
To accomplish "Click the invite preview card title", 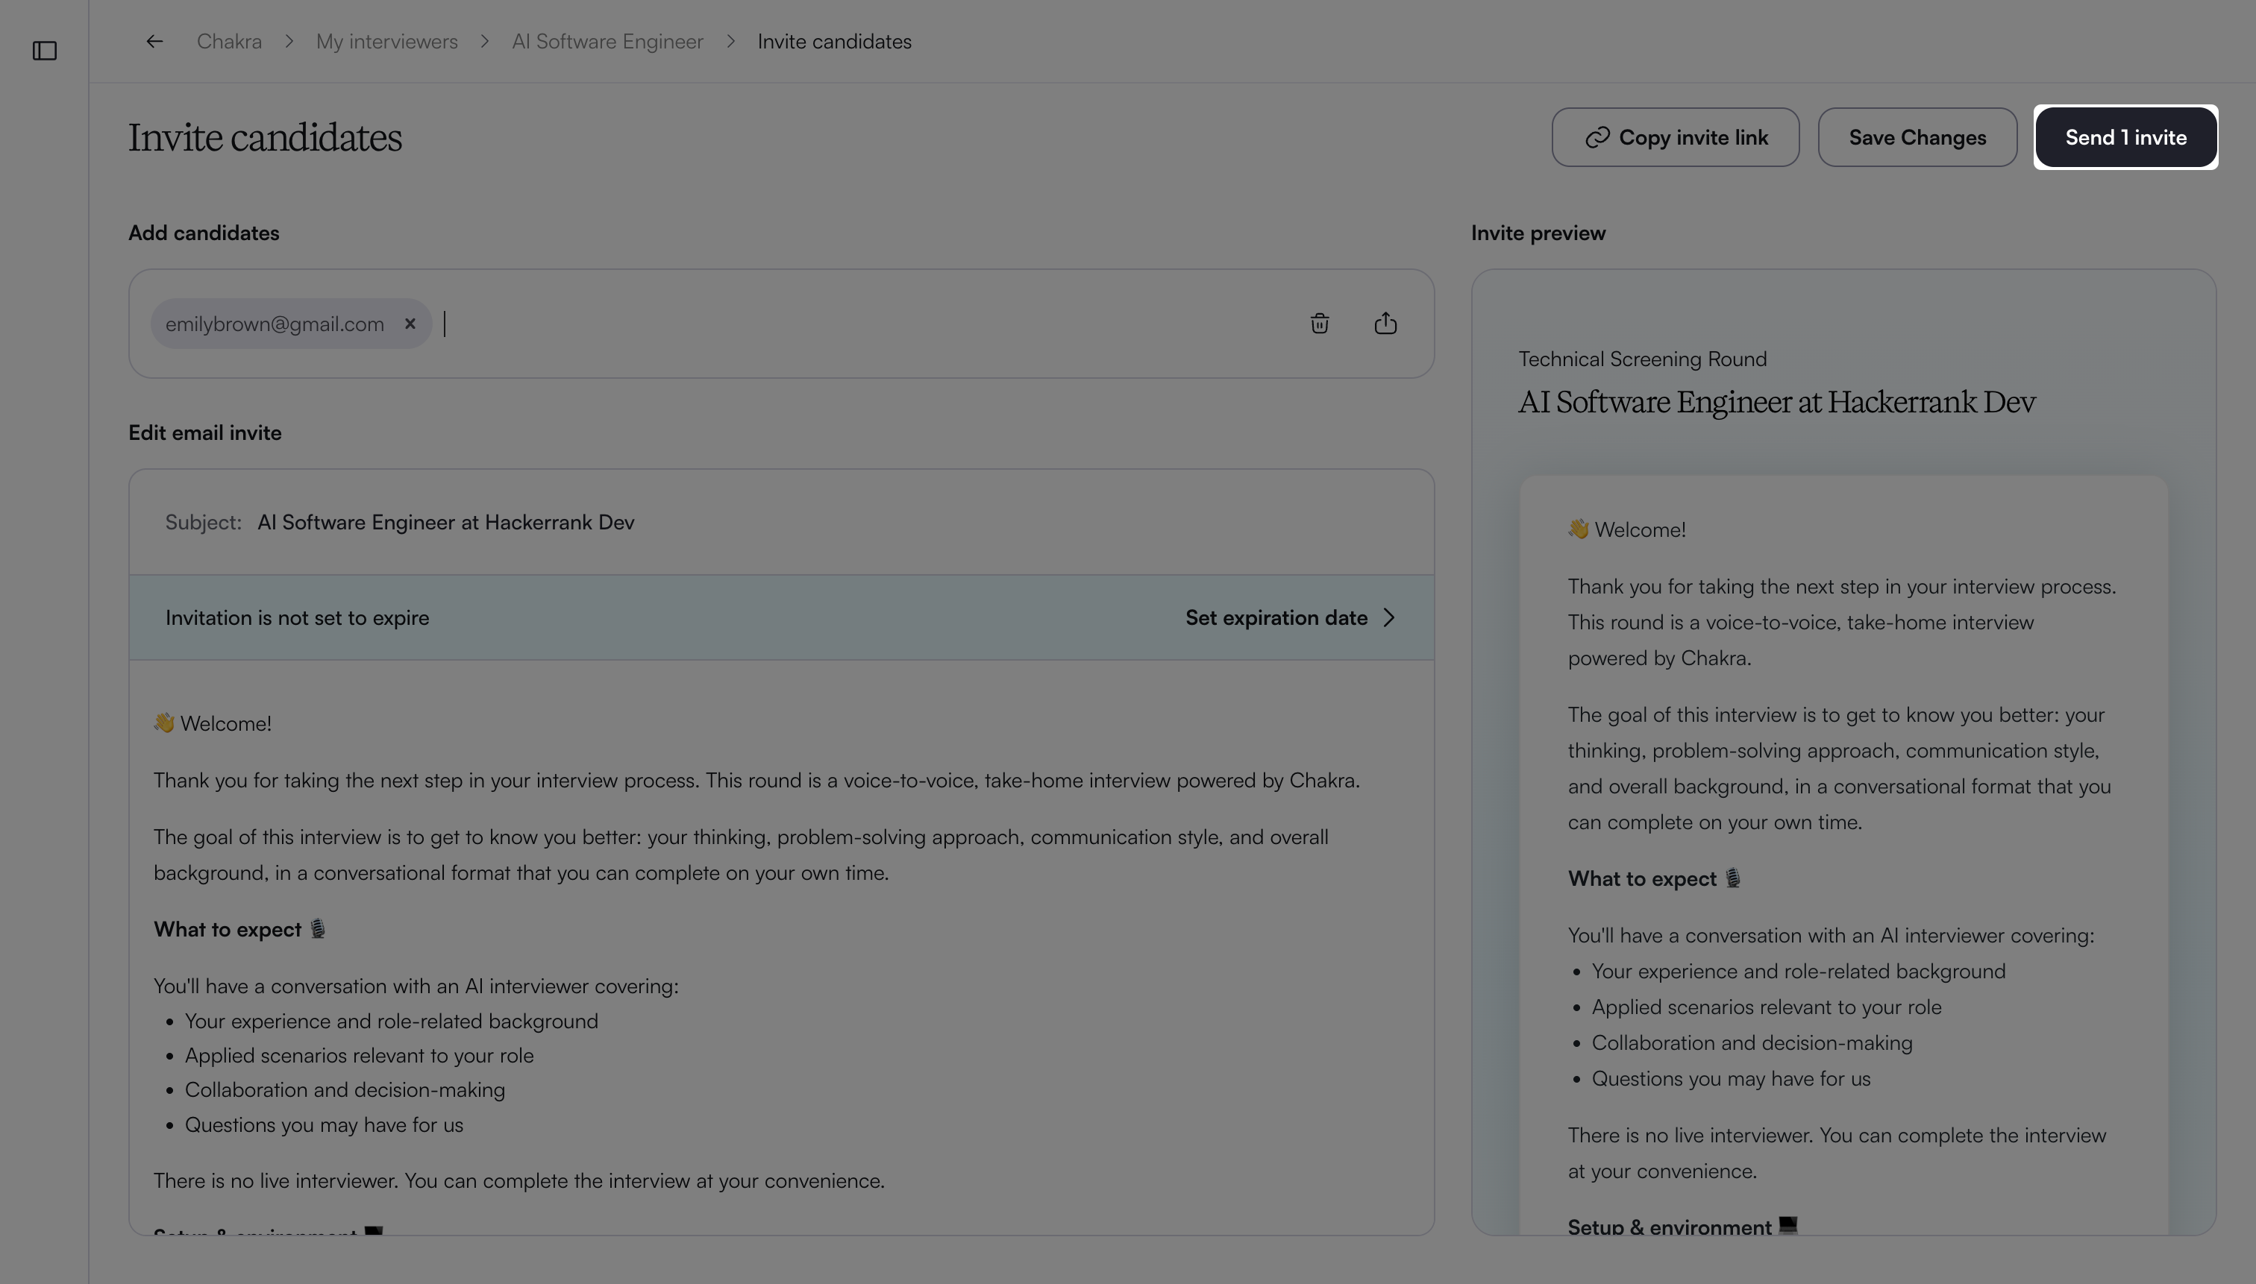I will 1776,402.
